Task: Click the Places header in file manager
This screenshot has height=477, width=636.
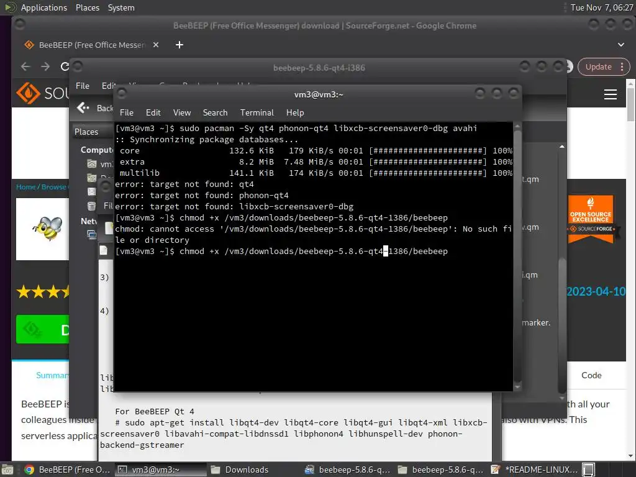Action: tap(86, 132)
